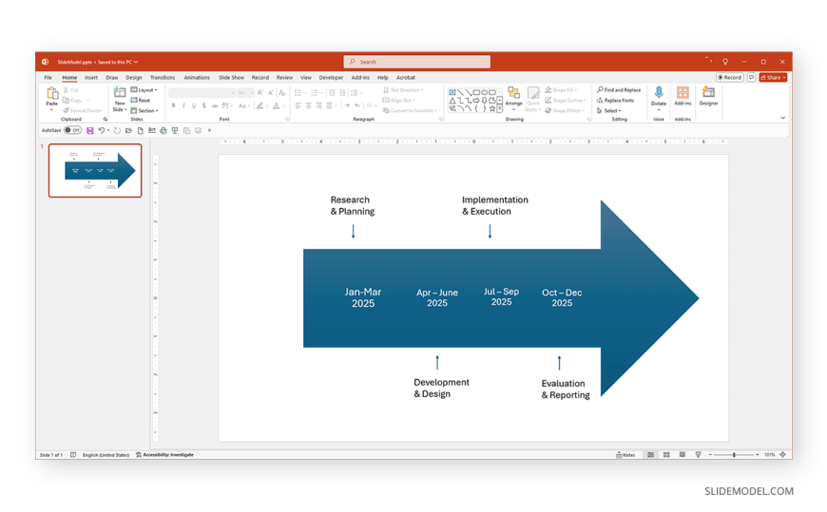
Task: Open the Share dropdown button
Action: pyautogui.click(x=773, y=78)
